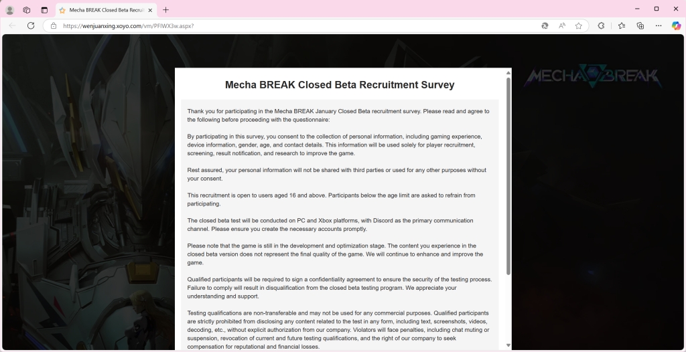Open a new tab with the plus button

(166, 9)
